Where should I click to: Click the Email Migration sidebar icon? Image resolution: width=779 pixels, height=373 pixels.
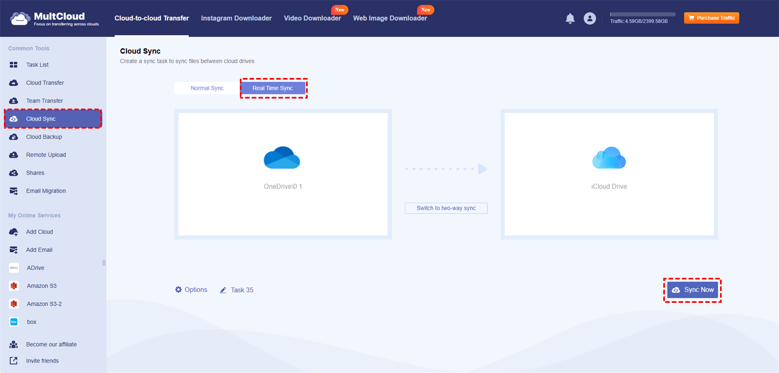14,191
